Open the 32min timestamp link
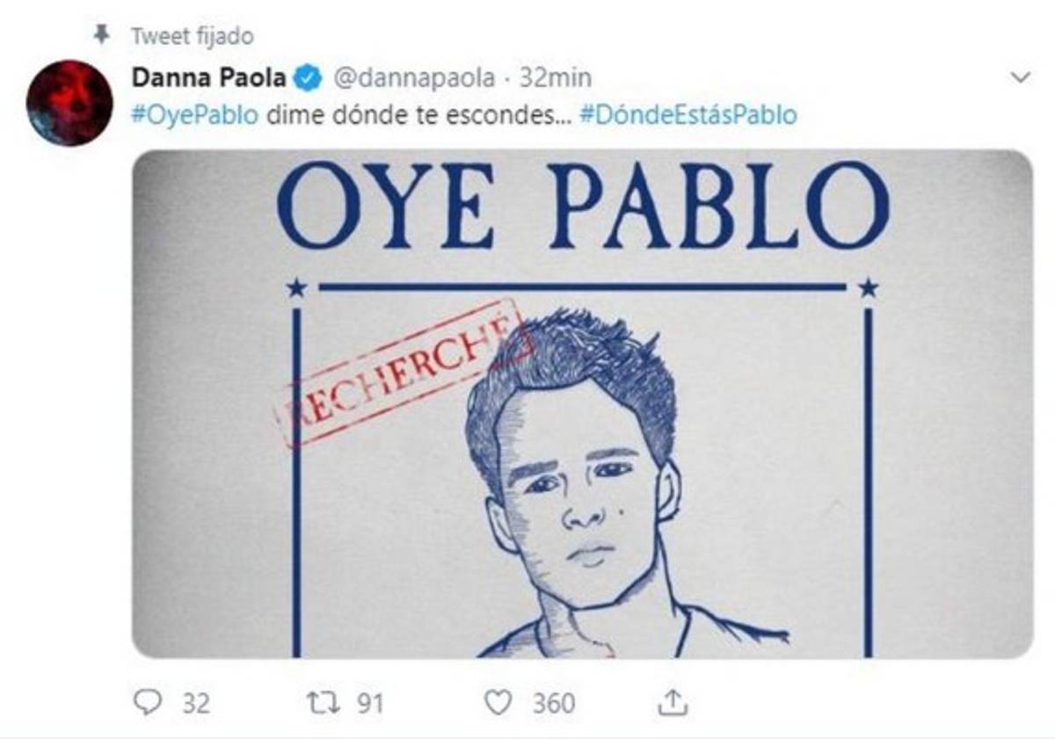This screenshot has width=1055, height=739. tap(555, 78)
